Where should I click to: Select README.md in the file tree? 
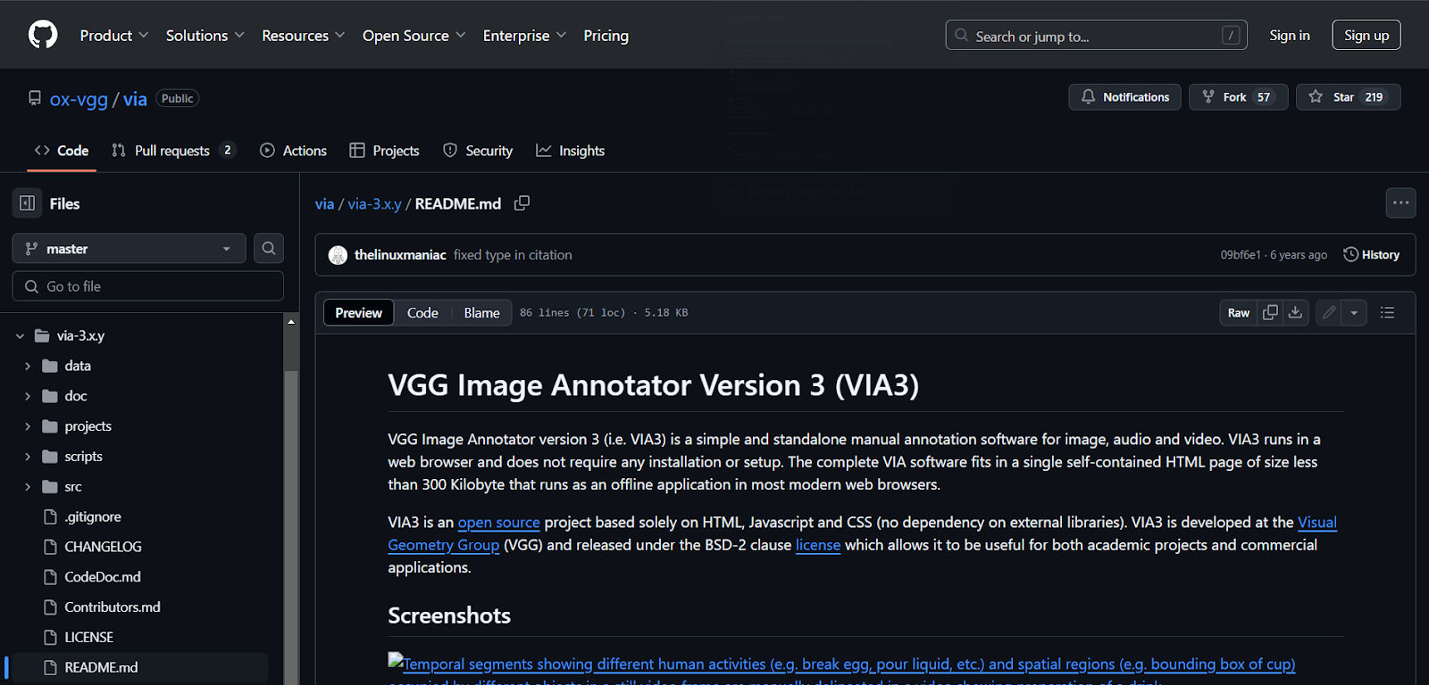click(x=101, y=667)
